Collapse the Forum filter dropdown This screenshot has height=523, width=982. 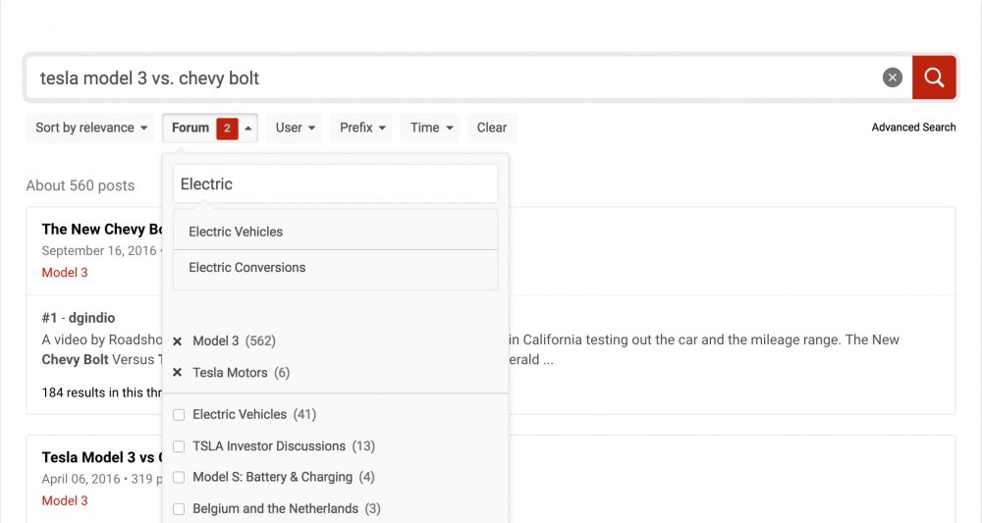[x=210, y=128]
